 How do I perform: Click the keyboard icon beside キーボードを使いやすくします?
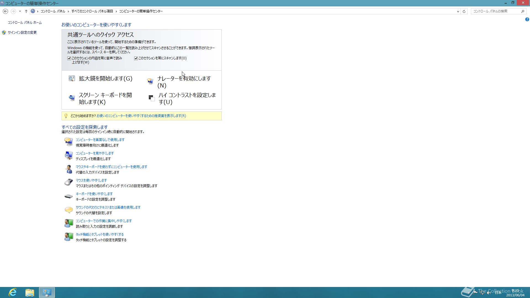click(68, 196)
